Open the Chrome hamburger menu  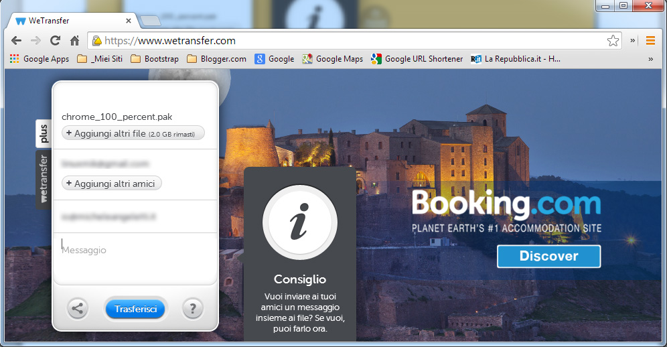[x=650, y=41]
